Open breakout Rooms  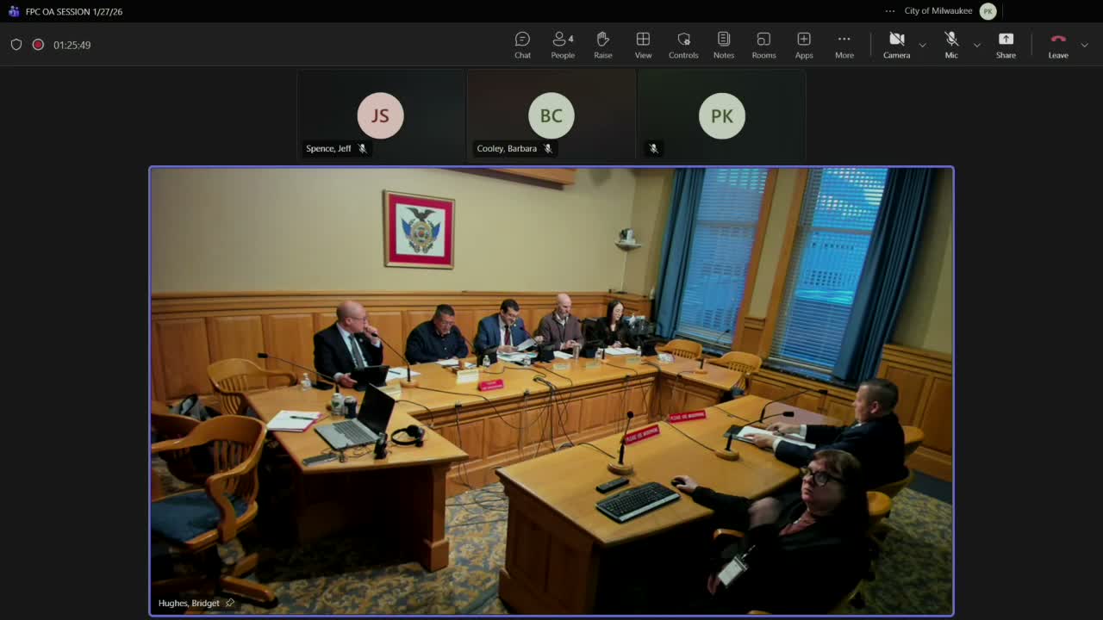coord(763,45)
